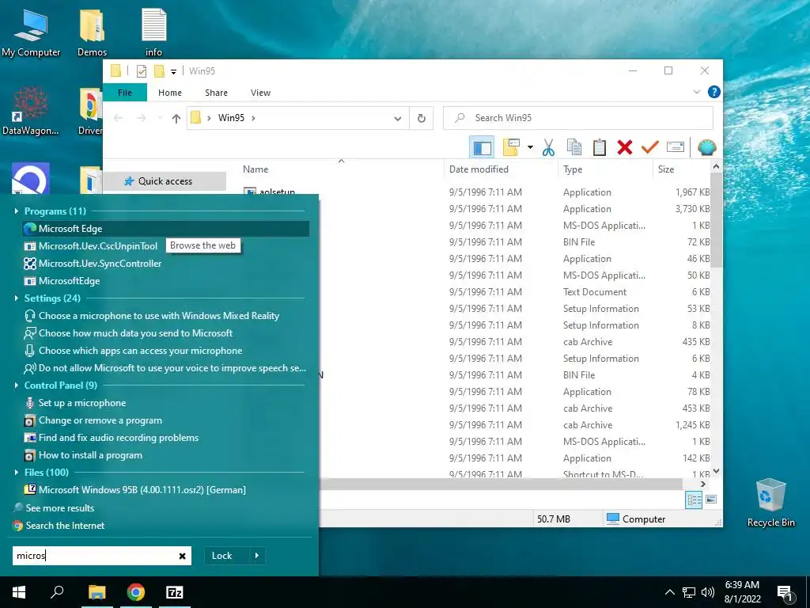Open the folder options dropdown arrow in toolbar
Screen dimensions: 810x608
[x=530, y=147]
